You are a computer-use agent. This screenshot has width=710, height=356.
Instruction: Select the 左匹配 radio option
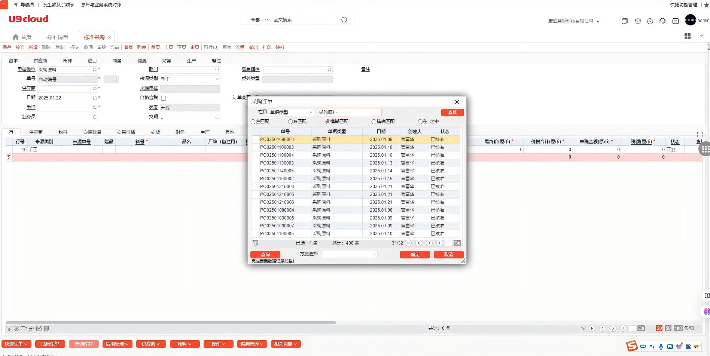pyautogui.click(x=253, y=122)
